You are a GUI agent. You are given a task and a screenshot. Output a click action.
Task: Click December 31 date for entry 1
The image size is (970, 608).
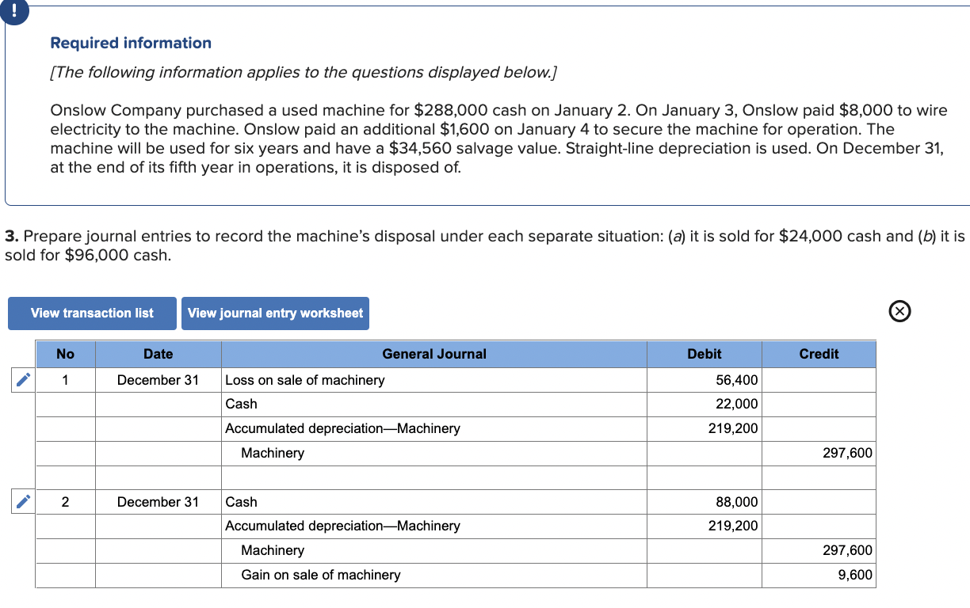(158, 380)
